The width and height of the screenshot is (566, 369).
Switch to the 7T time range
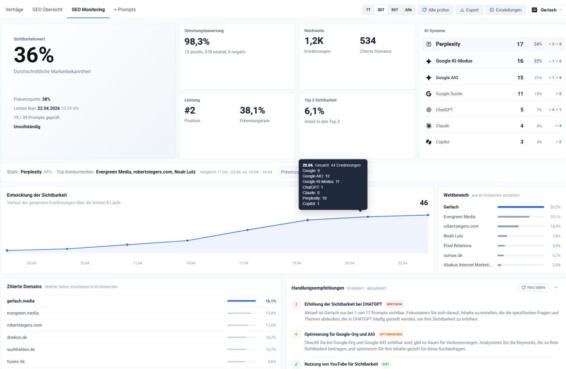(x=367, y=9)
